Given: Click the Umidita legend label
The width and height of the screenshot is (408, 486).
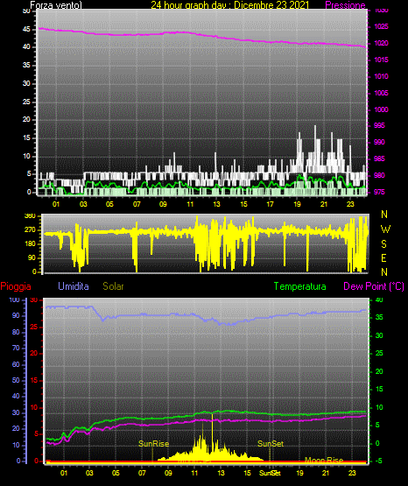Looking at the screenshot, I should [74, 286].
